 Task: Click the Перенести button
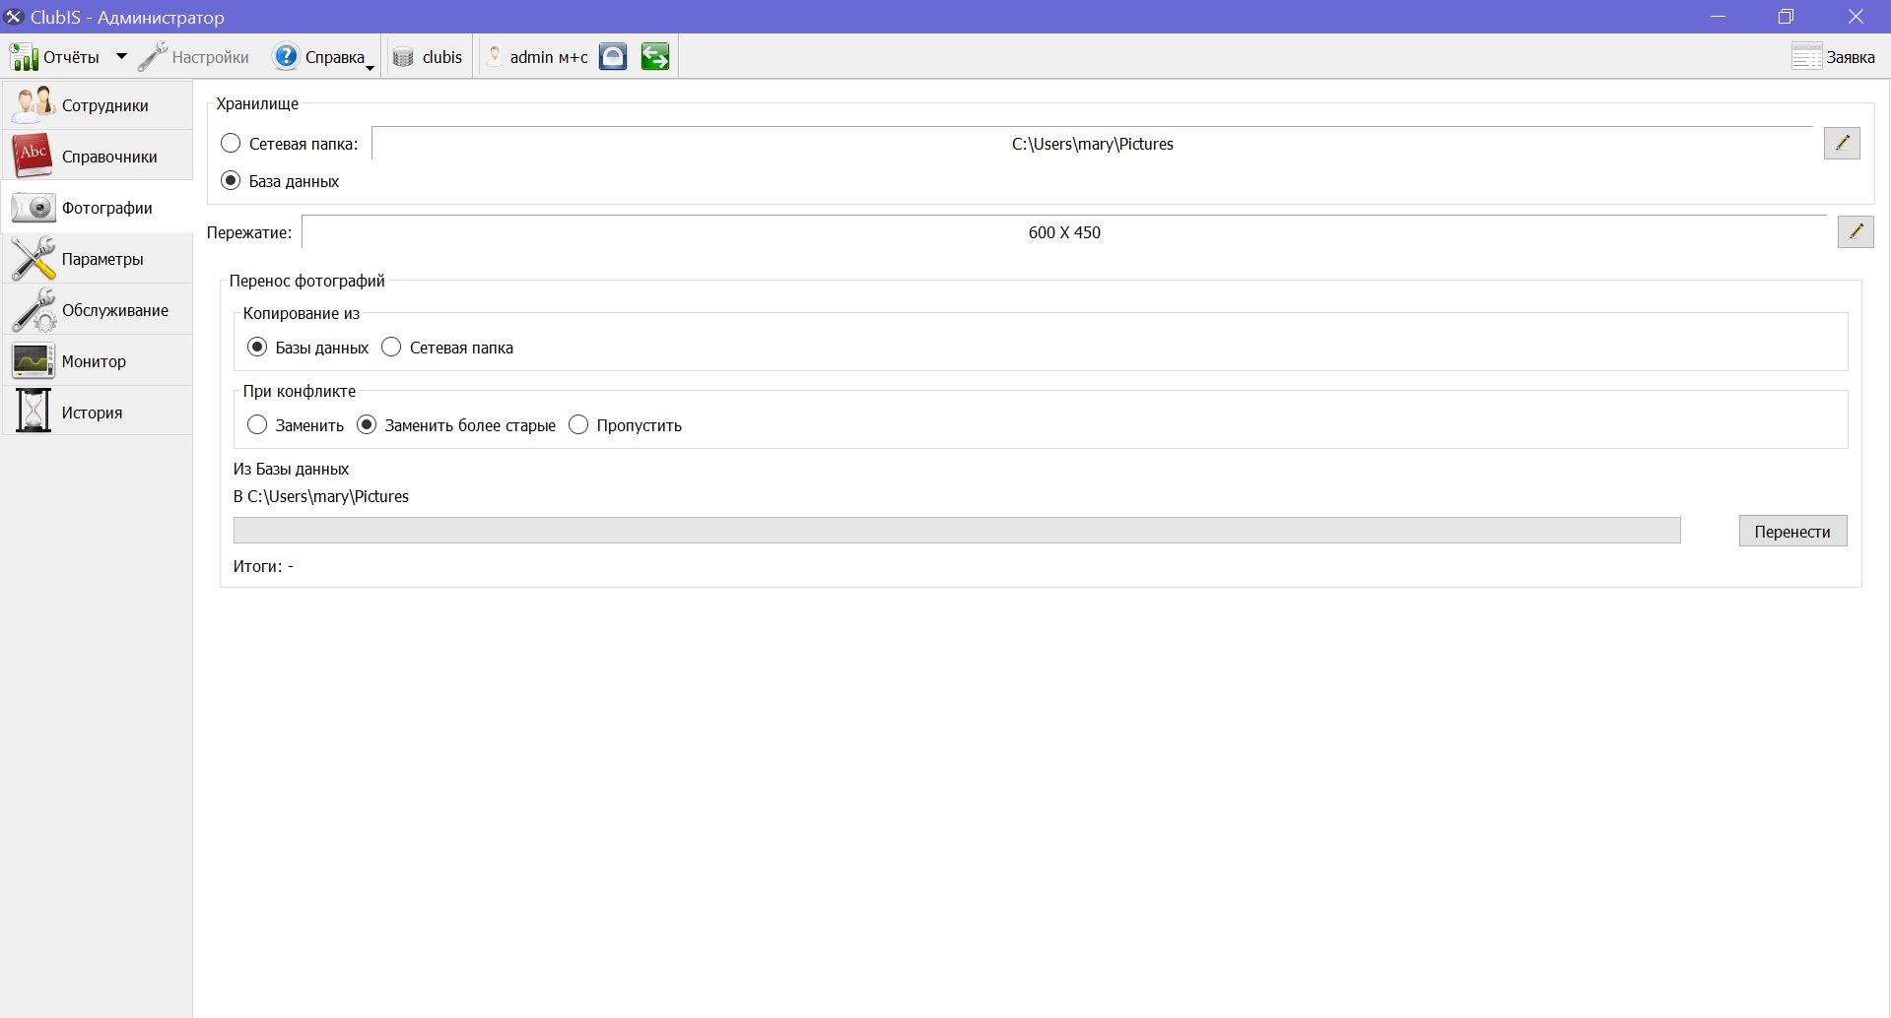1792,531
